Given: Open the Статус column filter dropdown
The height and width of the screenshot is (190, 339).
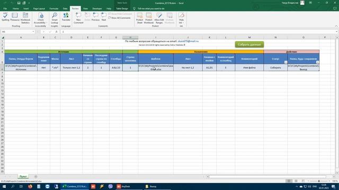Looking at the screenshot, I should (286, 62).
